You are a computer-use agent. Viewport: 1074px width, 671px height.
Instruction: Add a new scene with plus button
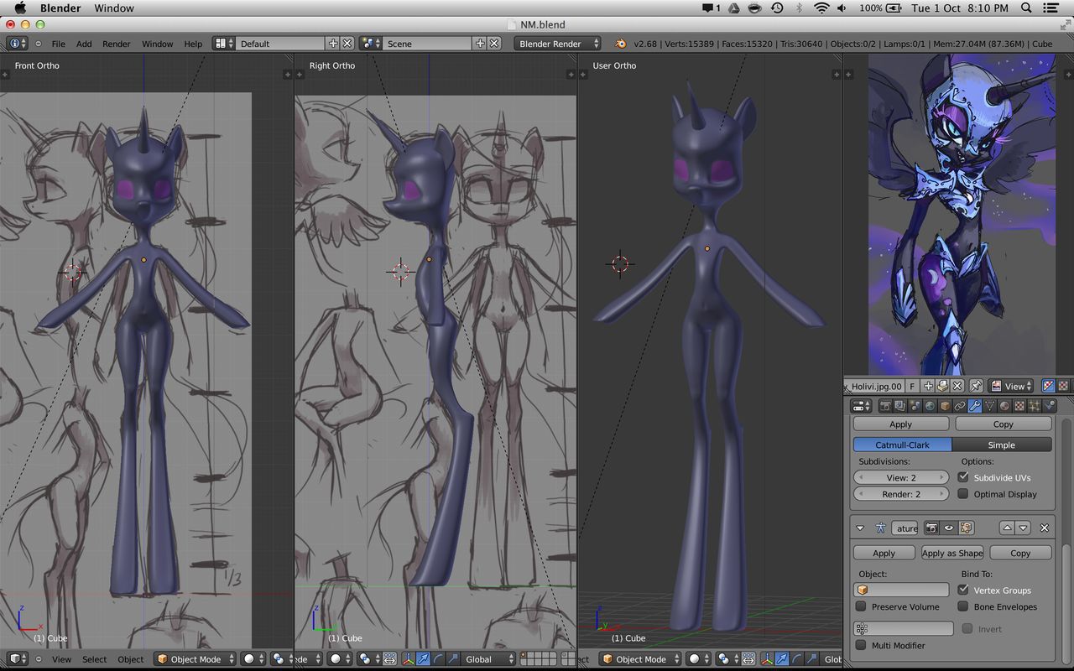pyautogui.click(x=480, y=44)
